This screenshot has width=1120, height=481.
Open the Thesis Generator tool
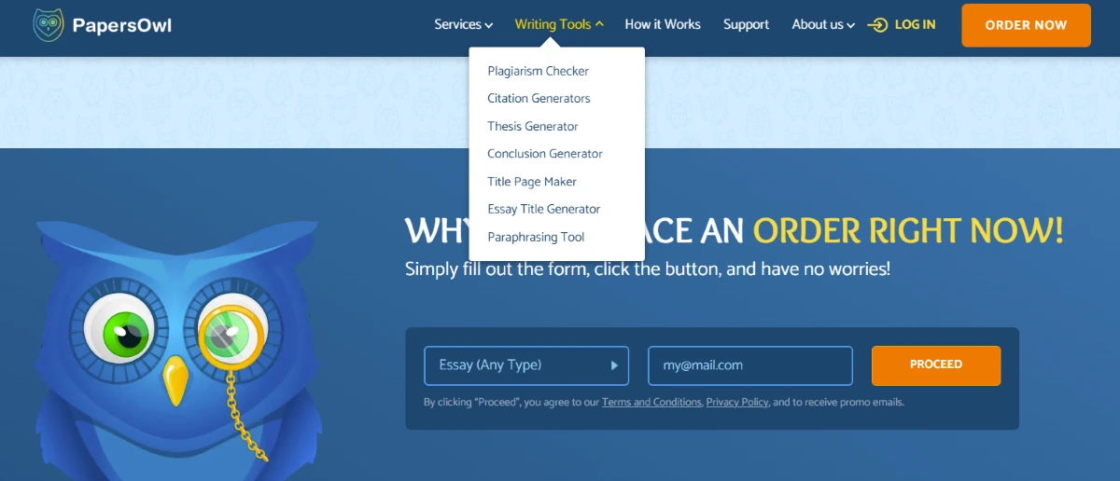[532, 127]
